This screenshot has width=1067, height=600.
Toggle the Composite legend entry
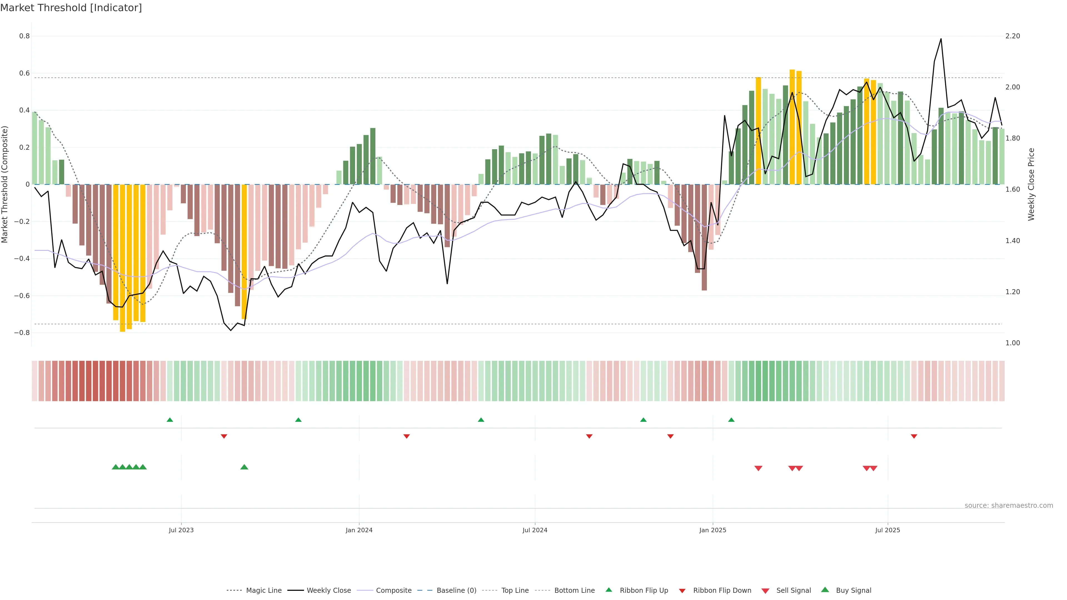tap(393, 591)
